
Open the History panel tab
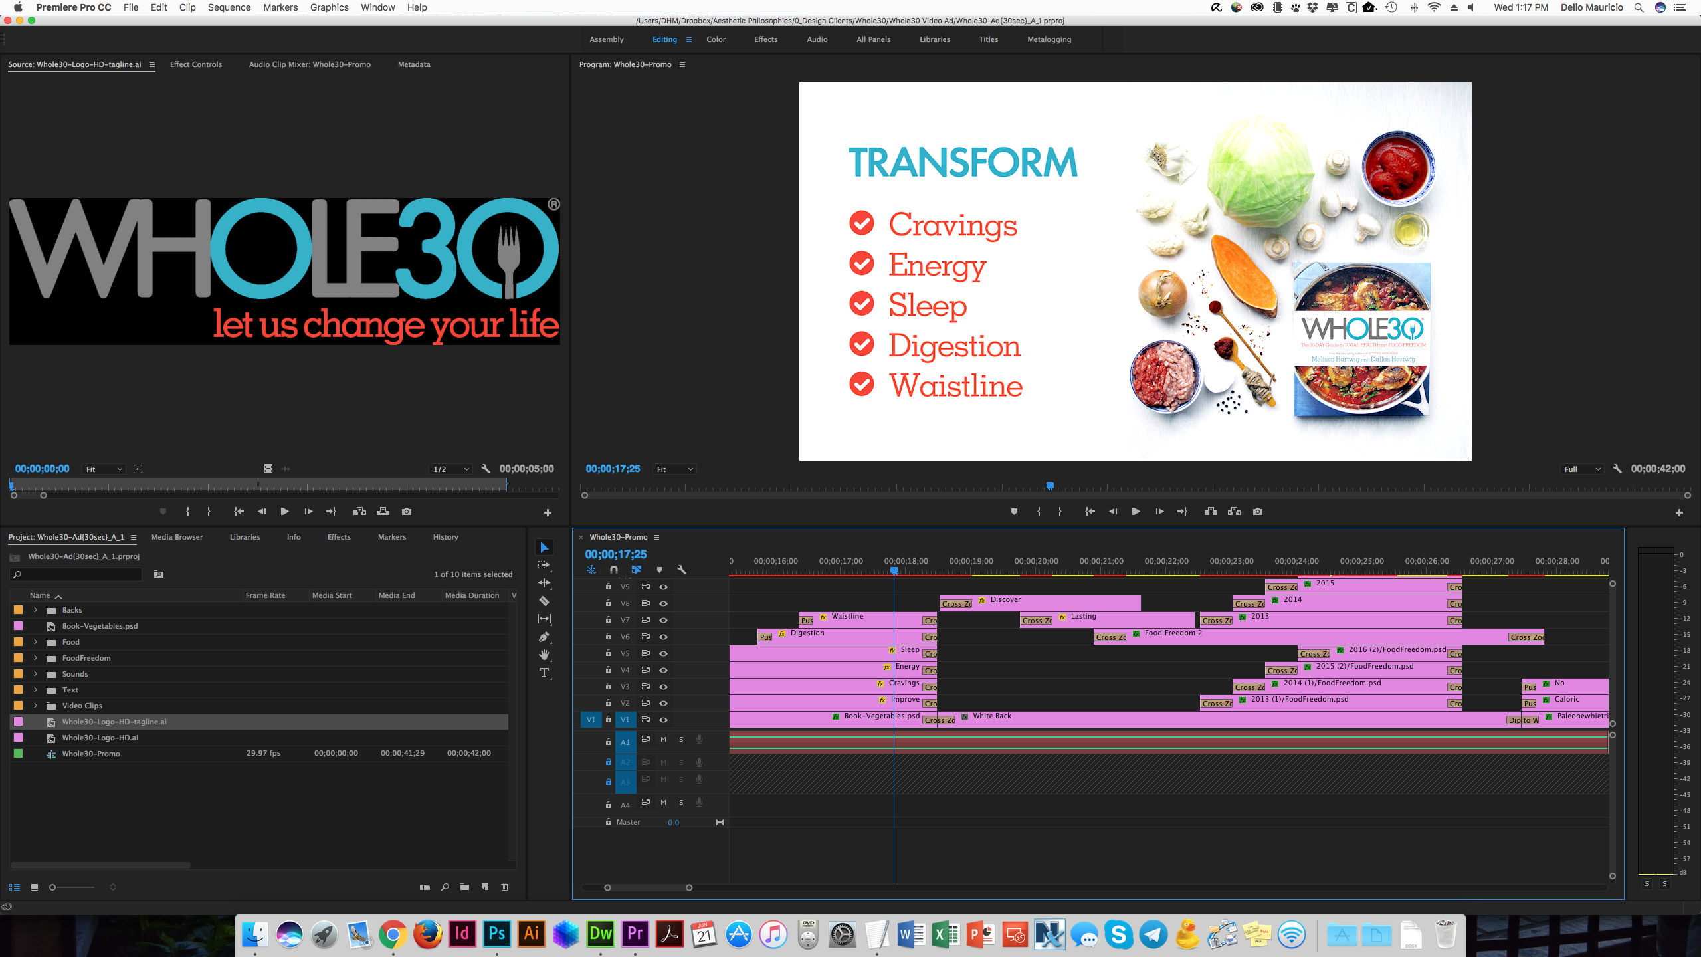[x=446, y=537]
